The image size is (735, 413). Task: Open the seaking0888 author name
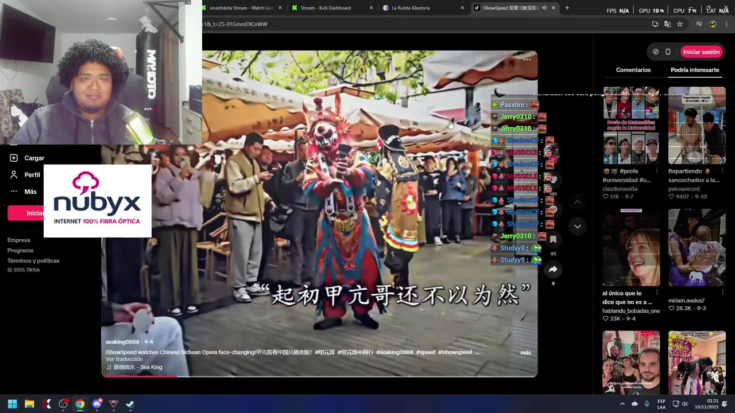(x=123, y=342)
